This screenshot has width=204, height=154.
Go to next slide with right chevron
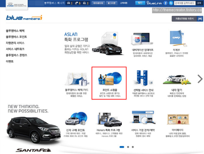coord(200,79)
